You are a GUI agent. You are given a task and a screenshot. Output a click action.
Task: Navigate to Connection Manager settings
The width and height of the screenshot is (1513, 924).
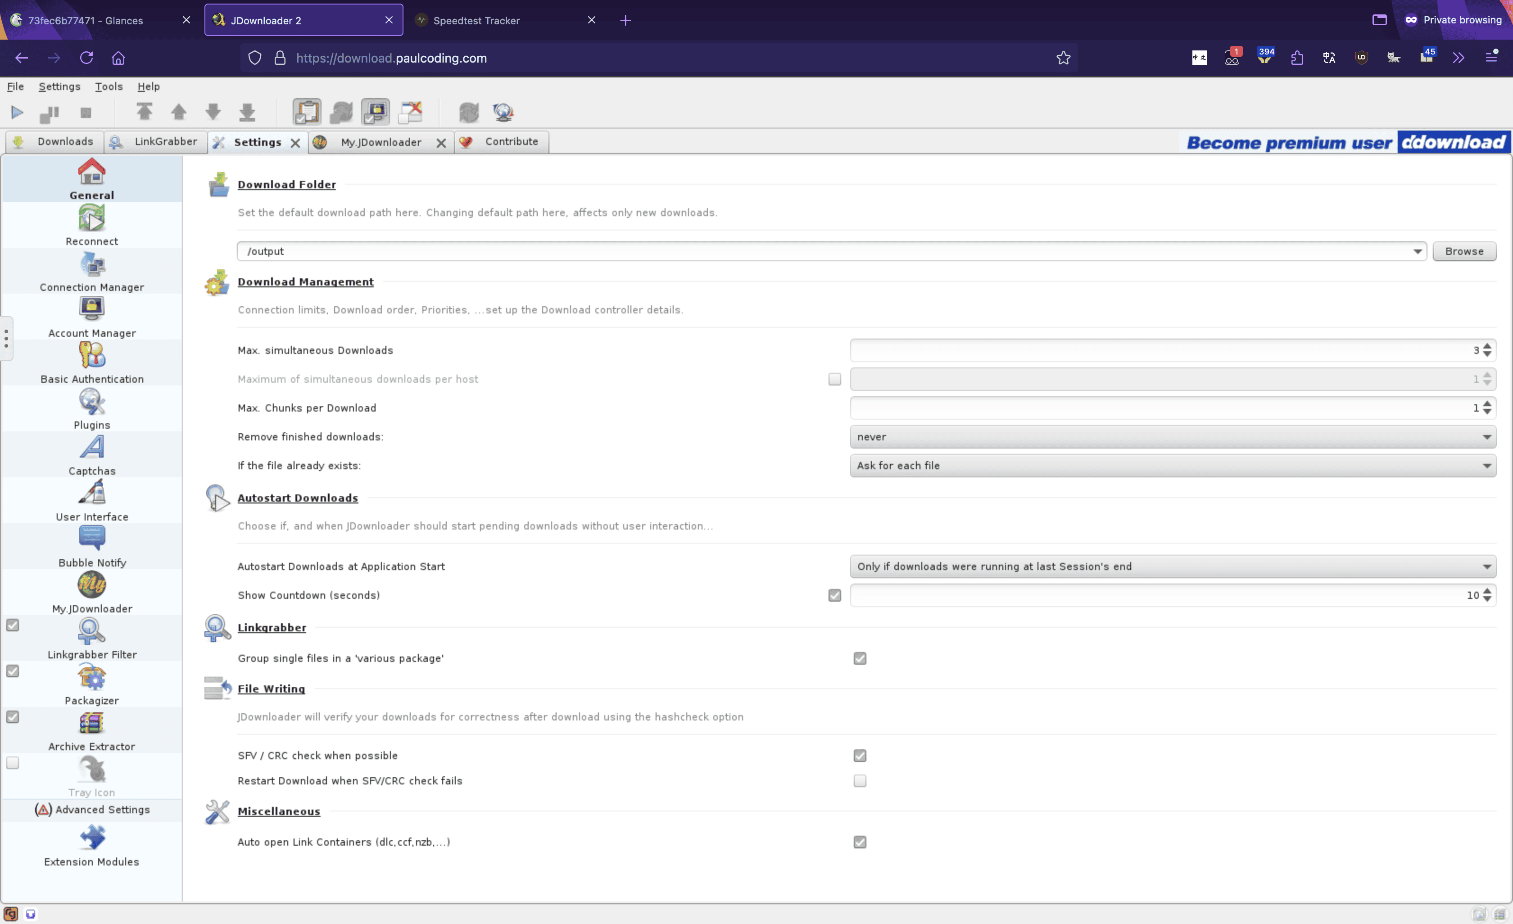pos(92,273)
